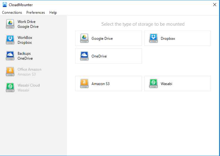
Task: Click the Wasabi icon in storage grid
Action: pos(154,84)
